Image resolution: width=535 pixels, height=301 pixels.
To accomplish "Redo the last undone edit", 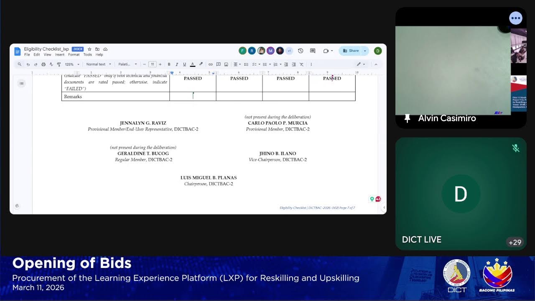I will click(x=36, y=64).
